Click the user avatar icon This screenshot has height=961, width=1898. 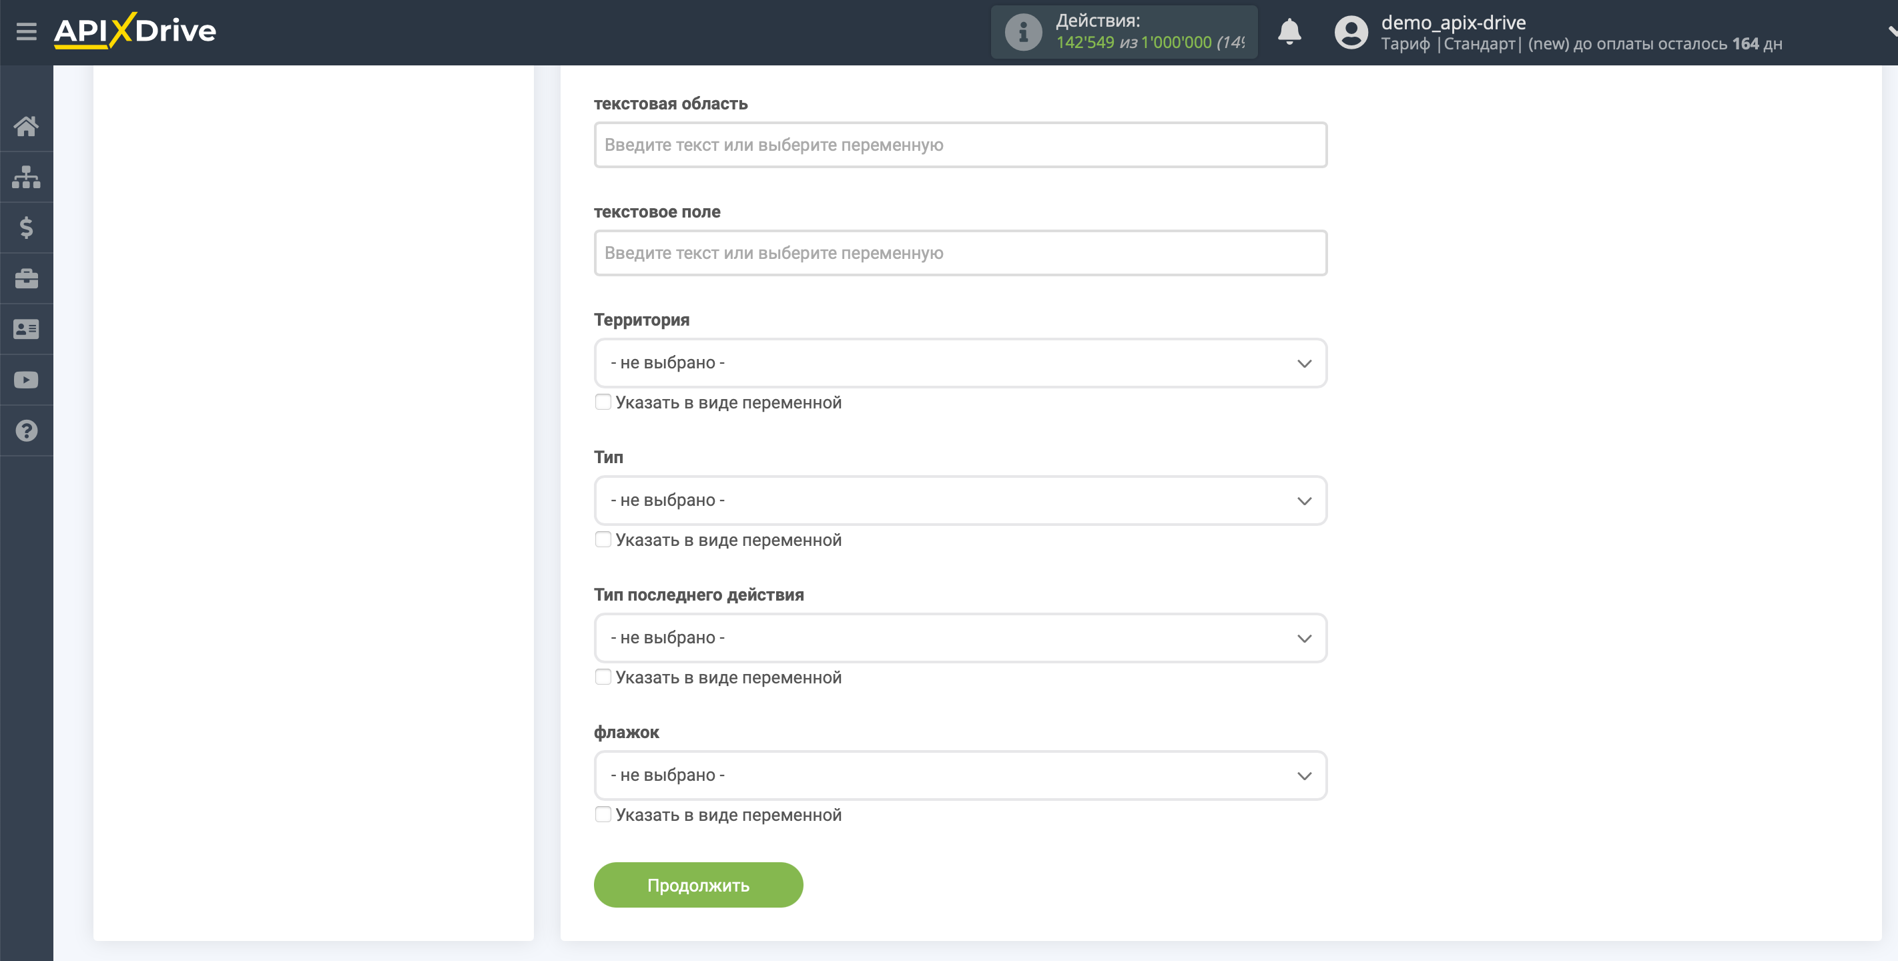(x=1351, y=33)
